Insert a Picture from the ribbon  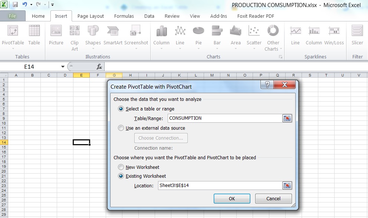pyautogui.click(x=56, y=35)
